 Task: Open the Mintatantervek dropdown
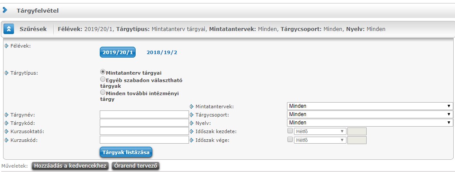(370, 106)
